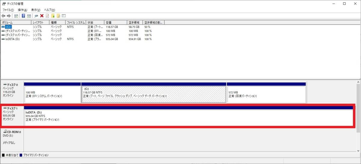
Task: Click the 935.05 GB text under ディスク 1
Action: point(9,115)
